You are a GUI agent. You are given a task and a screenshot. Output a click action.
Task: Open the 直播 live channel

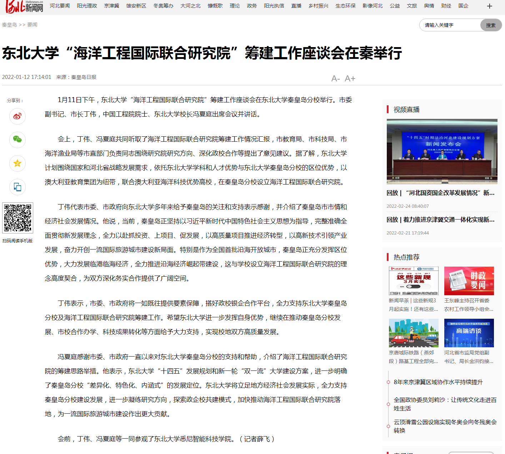point(296,6)
